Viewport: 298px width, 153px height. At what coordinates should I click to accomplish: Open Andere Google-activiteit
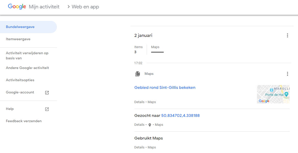pos(27,68)
